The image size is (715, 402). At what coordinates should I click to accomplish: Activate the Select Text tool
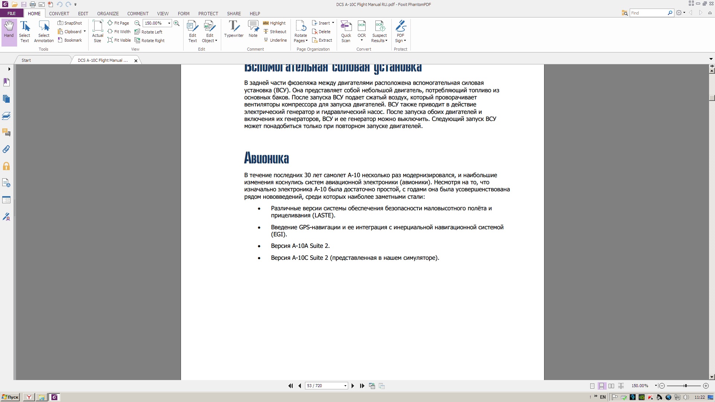pos(25,32)
